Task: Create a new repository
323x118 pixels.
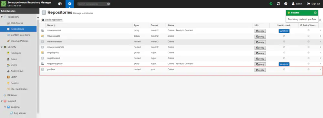Action: [x=52, y=20]
